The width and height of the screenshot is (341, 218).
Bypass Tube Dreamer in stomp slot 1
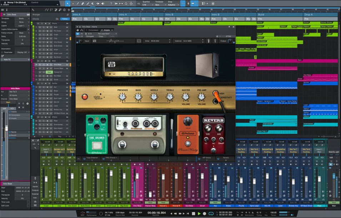(84, 159)
